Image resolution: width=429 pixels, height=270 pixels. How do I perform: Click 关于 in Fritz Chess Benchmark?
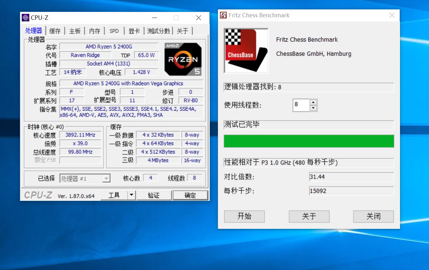pos(309,216)
